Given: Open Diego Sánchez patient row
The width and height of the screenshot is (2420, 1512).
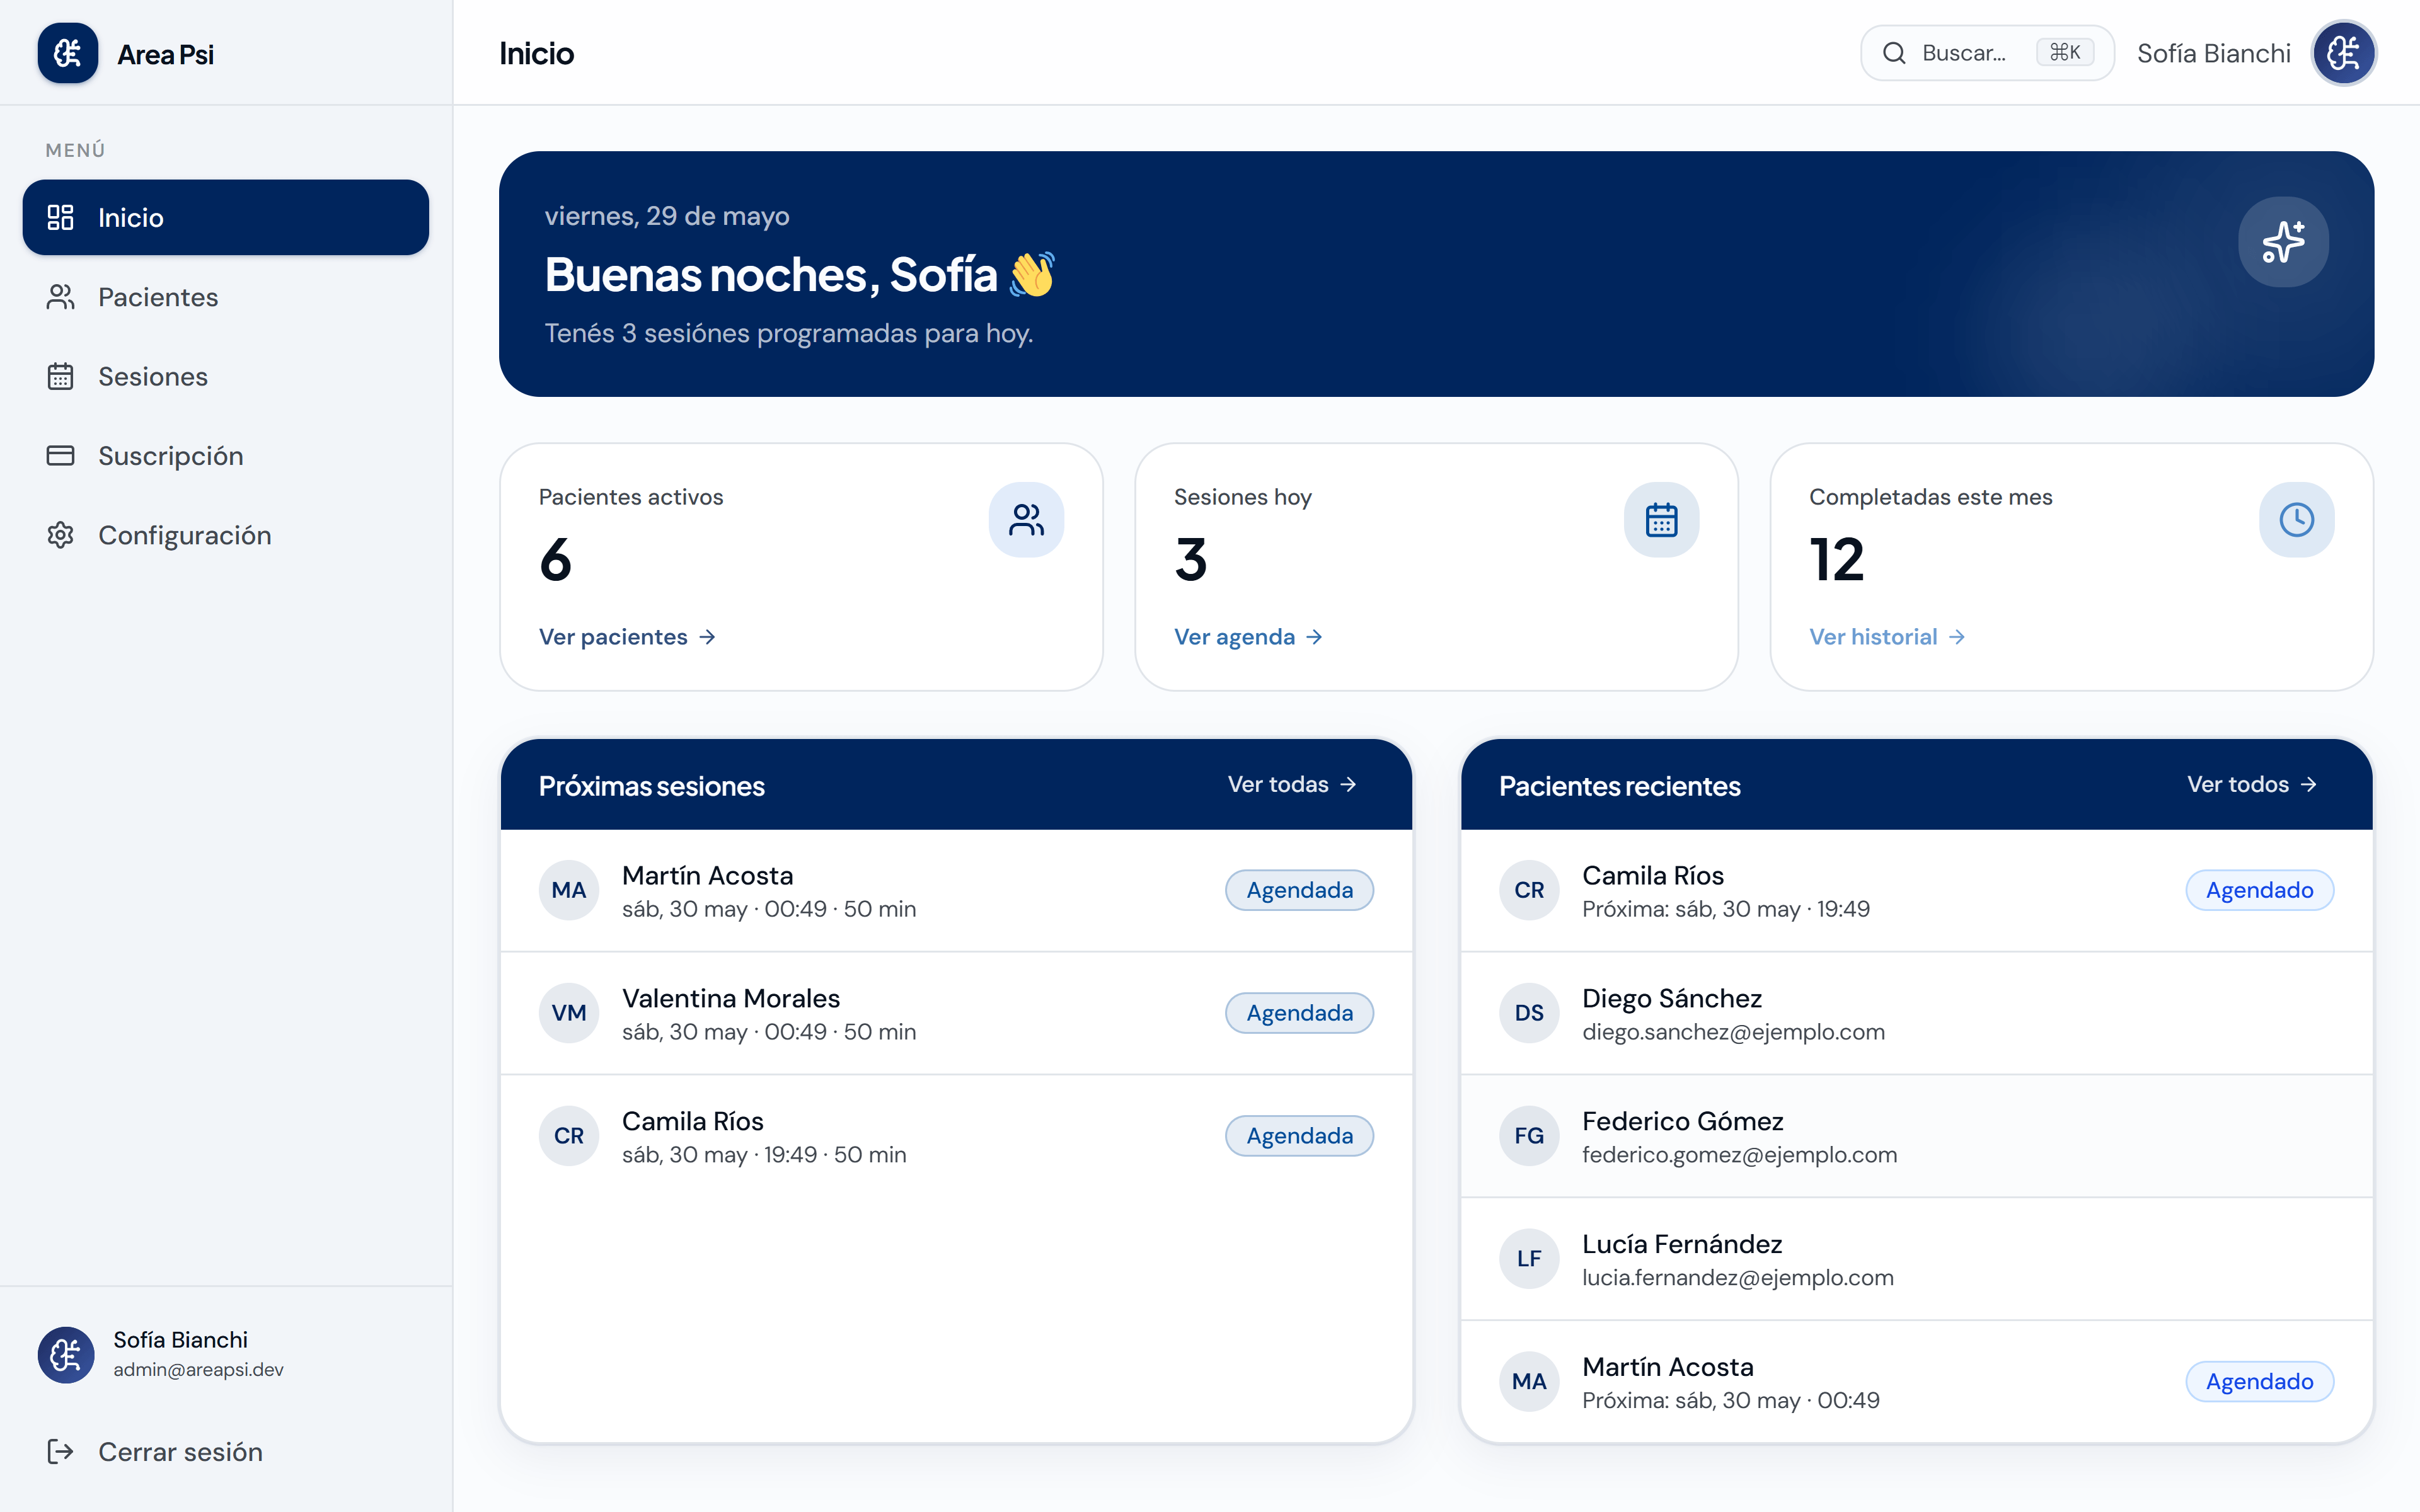Looking at the screenshot, I should 1916,1013.
